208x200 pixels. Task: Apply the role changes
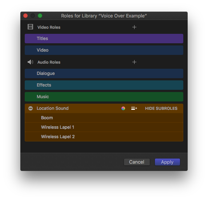[x=167, y=162]
